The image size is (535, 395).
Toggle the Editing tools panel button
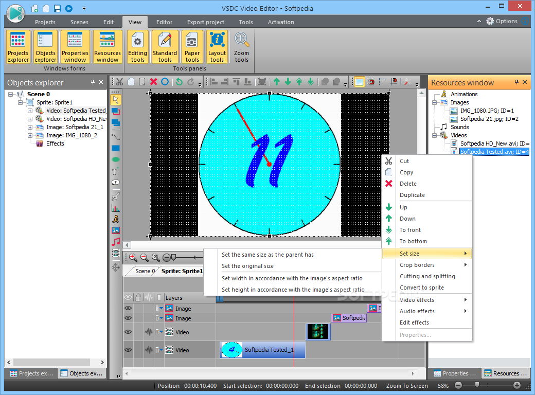[137, 47]
